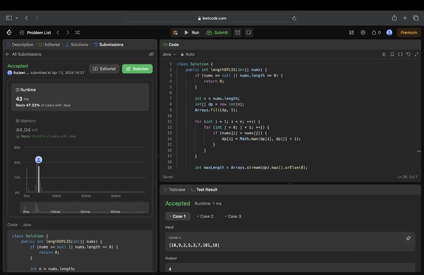Open the timer alarm clock icon
This screenshot has width=424, height=275.
pyautogui.click(x=237, y=32)
